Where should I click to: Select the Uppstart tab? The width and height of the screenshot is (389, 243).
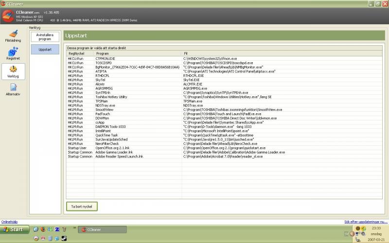[45, 50]
